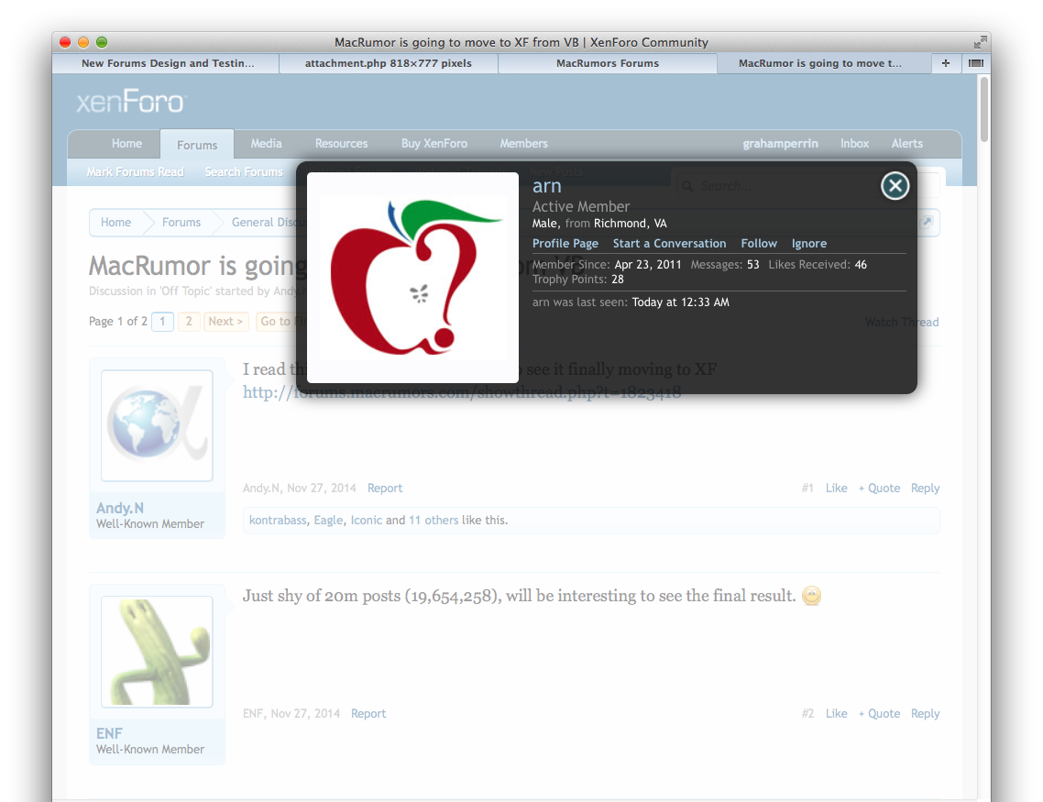This screenshot has width=1043, height=802.
Task: Open Andy.N's profile name link
Action: 120,508
